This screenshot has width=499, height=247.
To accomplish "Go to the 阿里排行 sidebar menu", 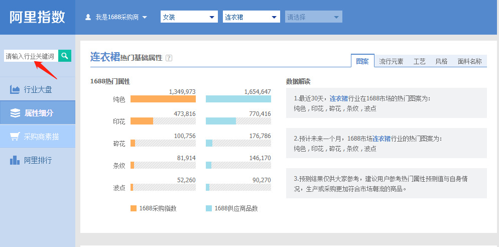I will (x=38, y=160).
